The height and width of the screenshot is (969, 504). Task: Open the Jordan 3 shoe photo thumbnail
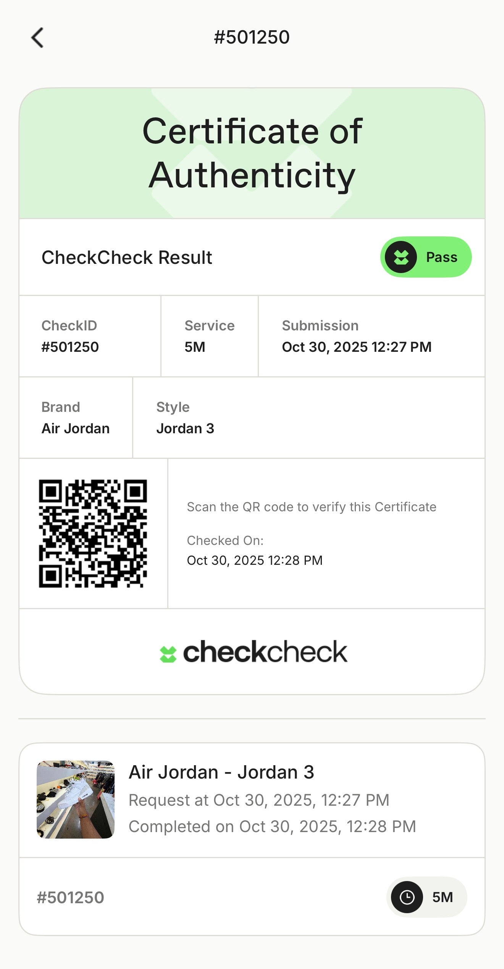point(76,800)
